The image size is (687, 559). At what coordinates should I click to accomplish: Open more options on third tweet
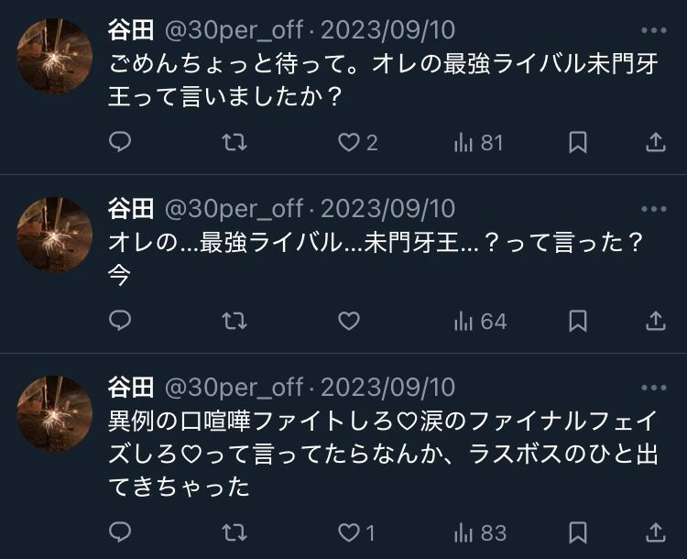point(654,387)
